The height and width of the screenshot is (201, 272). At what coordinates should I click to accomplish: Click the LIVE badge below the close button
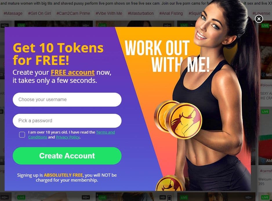(265, 26)
